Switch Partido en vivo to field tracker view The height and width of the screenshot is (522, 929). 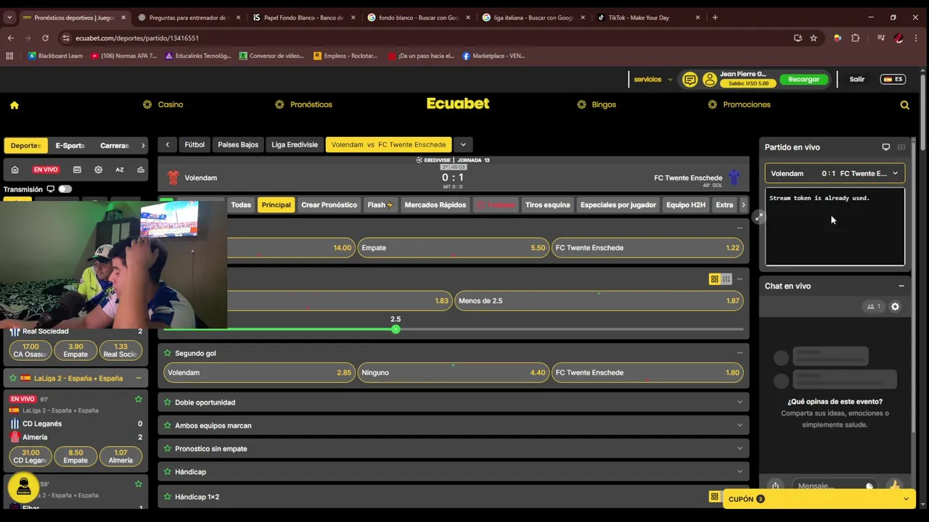pyautogui.click(x=901, y=147)
